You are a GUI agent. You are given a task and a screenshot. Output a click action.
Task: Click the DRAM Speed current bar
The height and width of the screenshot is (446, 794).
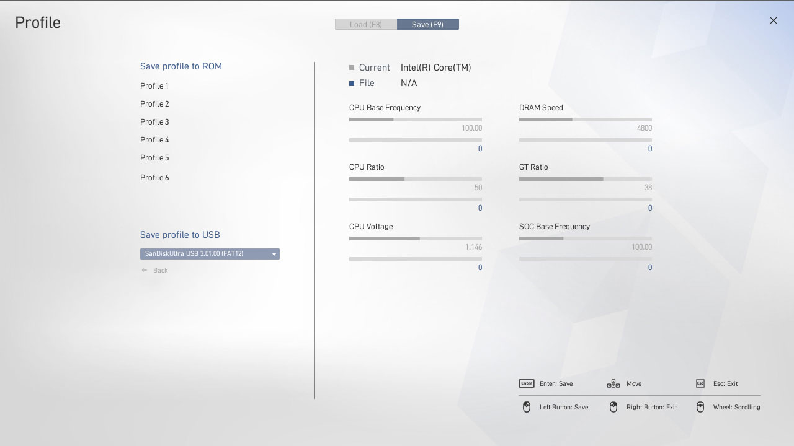click(x=585, y=120)
